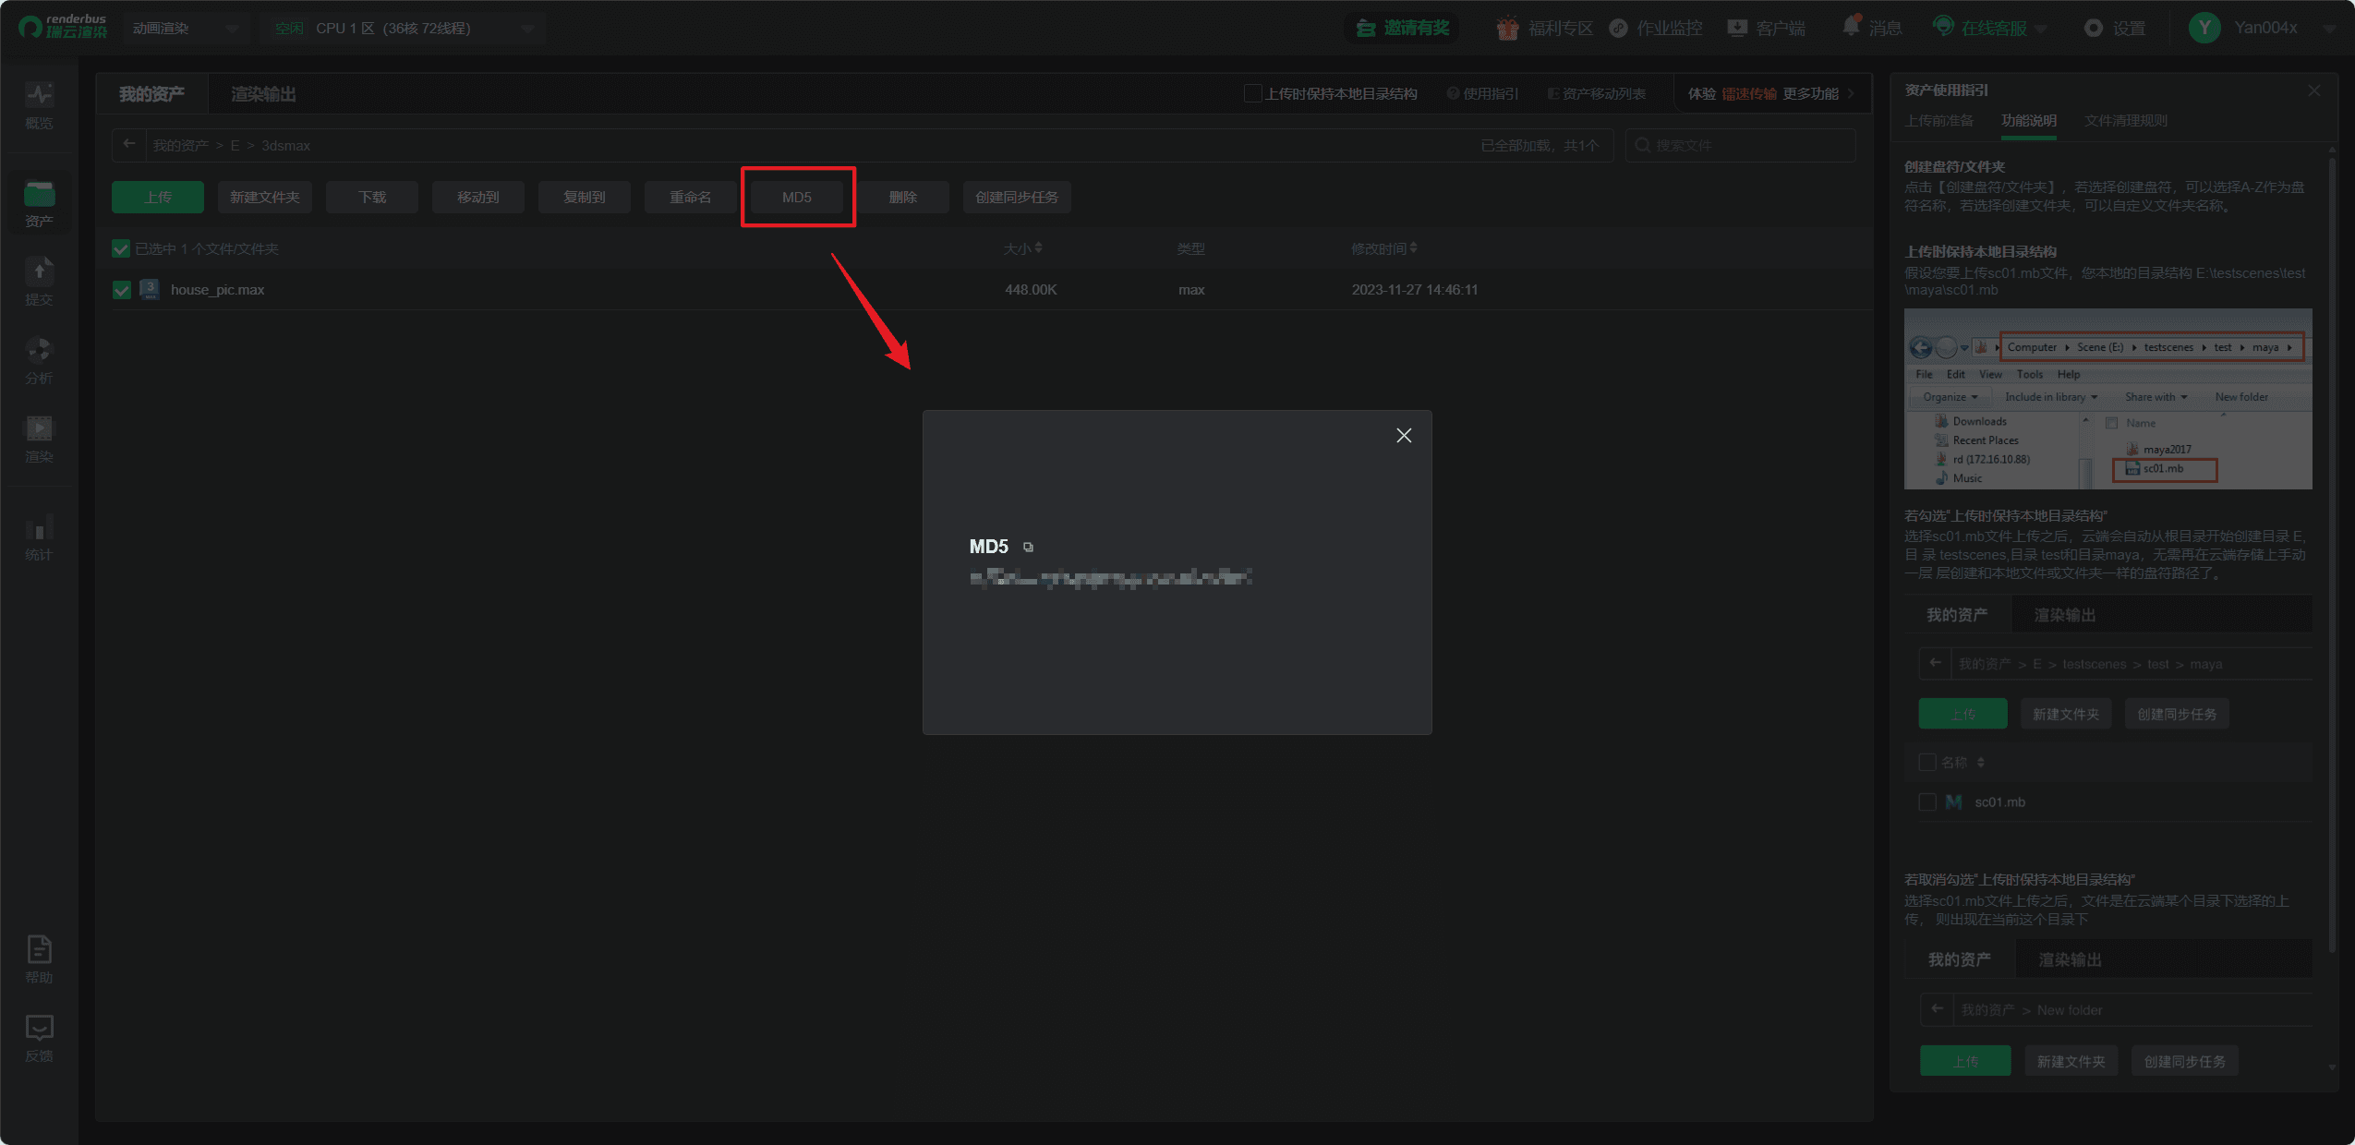The image size is (2355, 1145).
Task: Click the 下载 download button
Action: pos(372,197)
